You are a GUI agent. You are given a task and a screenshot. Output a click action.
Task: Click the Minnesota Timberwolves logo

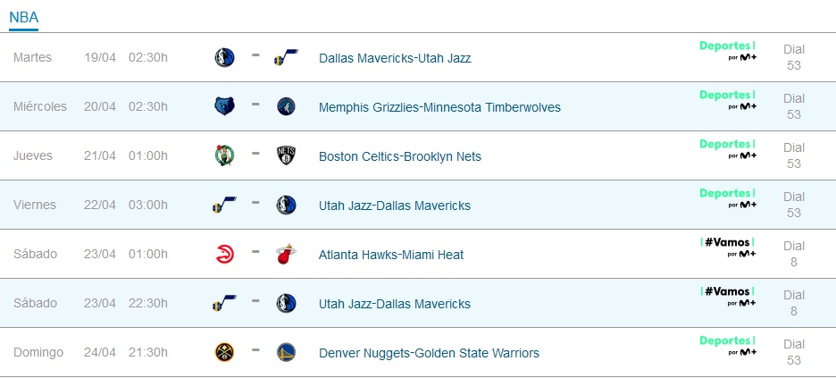click(x=287, y=106)
